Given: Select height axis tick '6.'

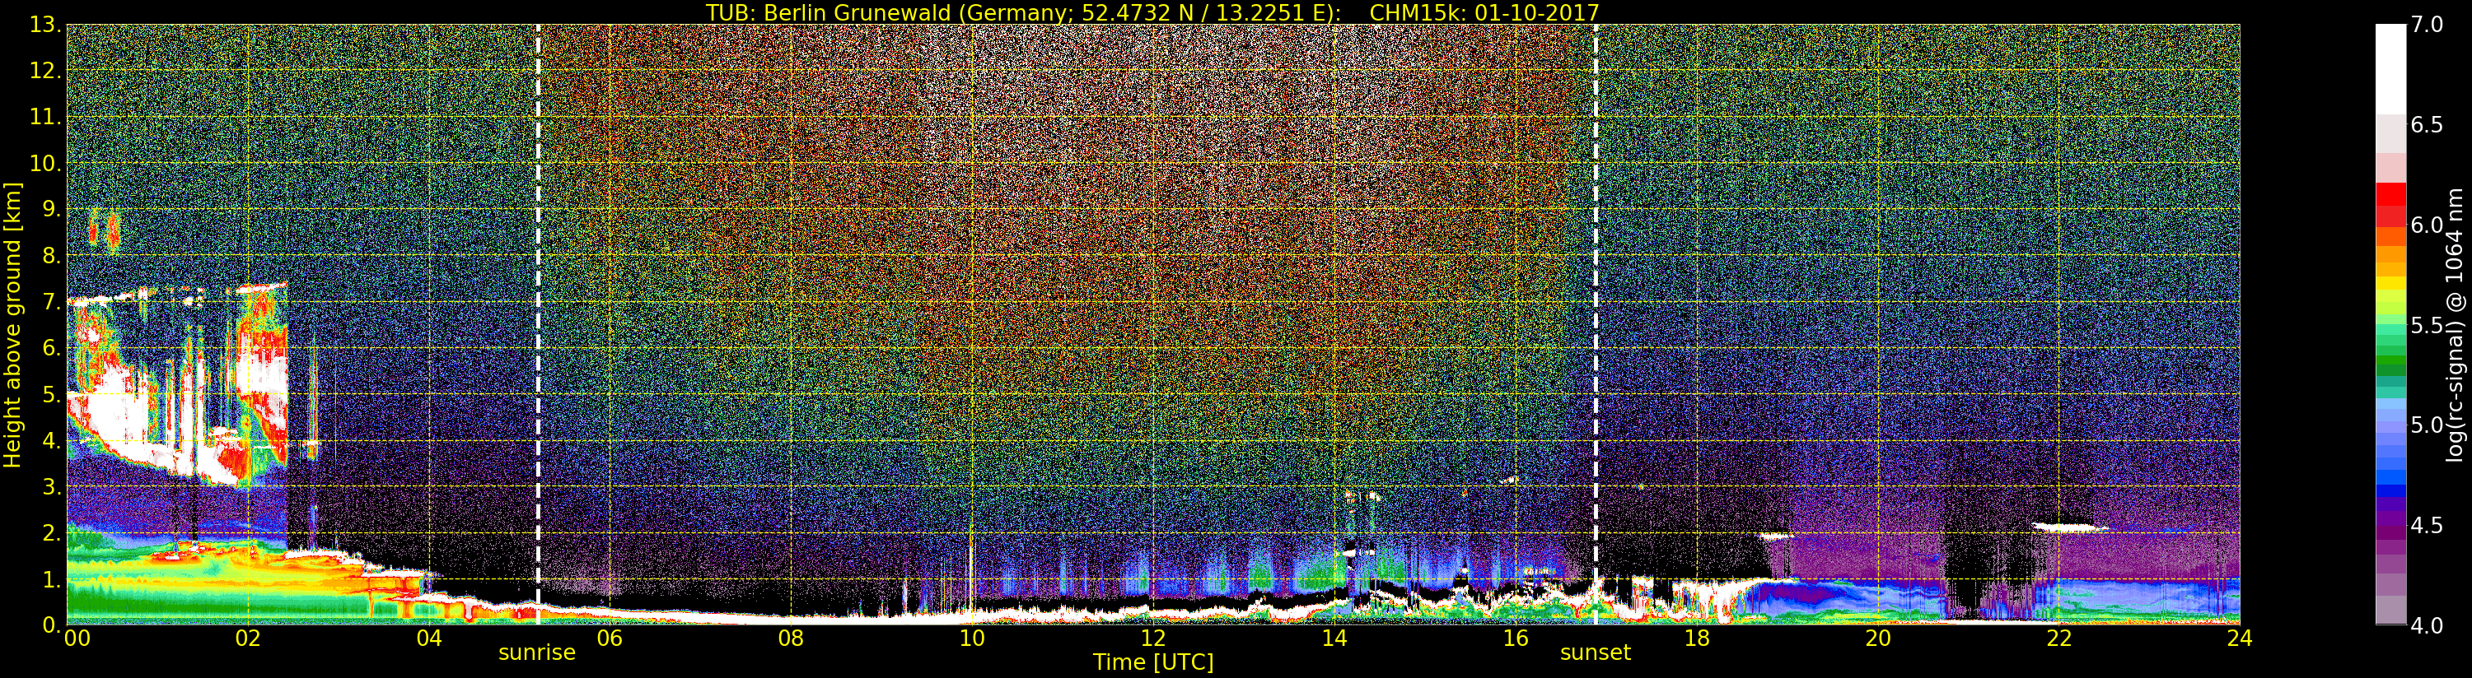Looking at the screenshot, I should 52,348.
